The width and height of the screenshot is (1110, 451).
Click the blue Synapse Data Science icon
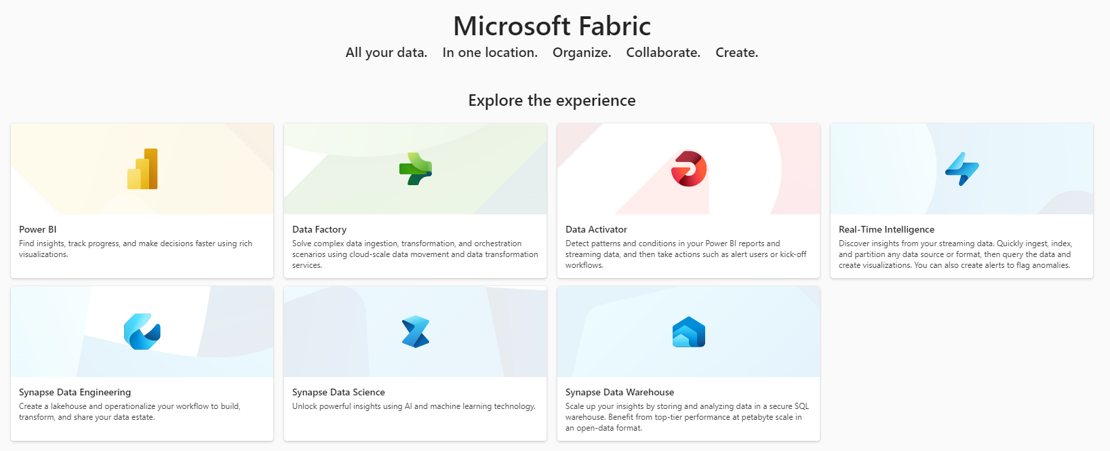415,332
